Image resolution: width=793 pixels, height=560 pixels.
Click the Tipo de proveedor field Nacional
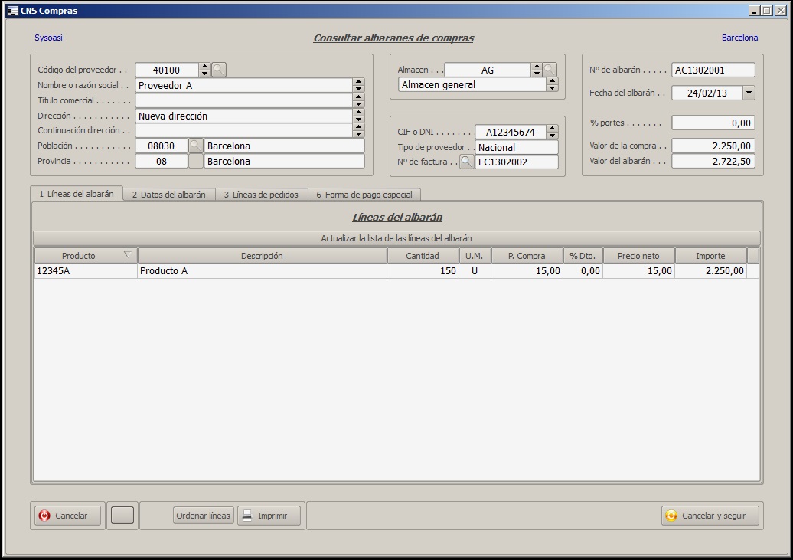(x=517, y=147)
